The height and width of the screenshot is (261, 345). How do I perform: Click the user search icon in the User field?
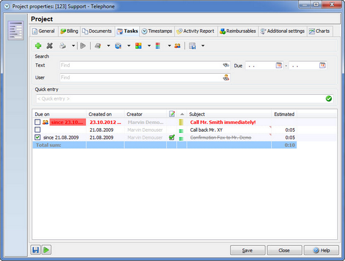226,77
